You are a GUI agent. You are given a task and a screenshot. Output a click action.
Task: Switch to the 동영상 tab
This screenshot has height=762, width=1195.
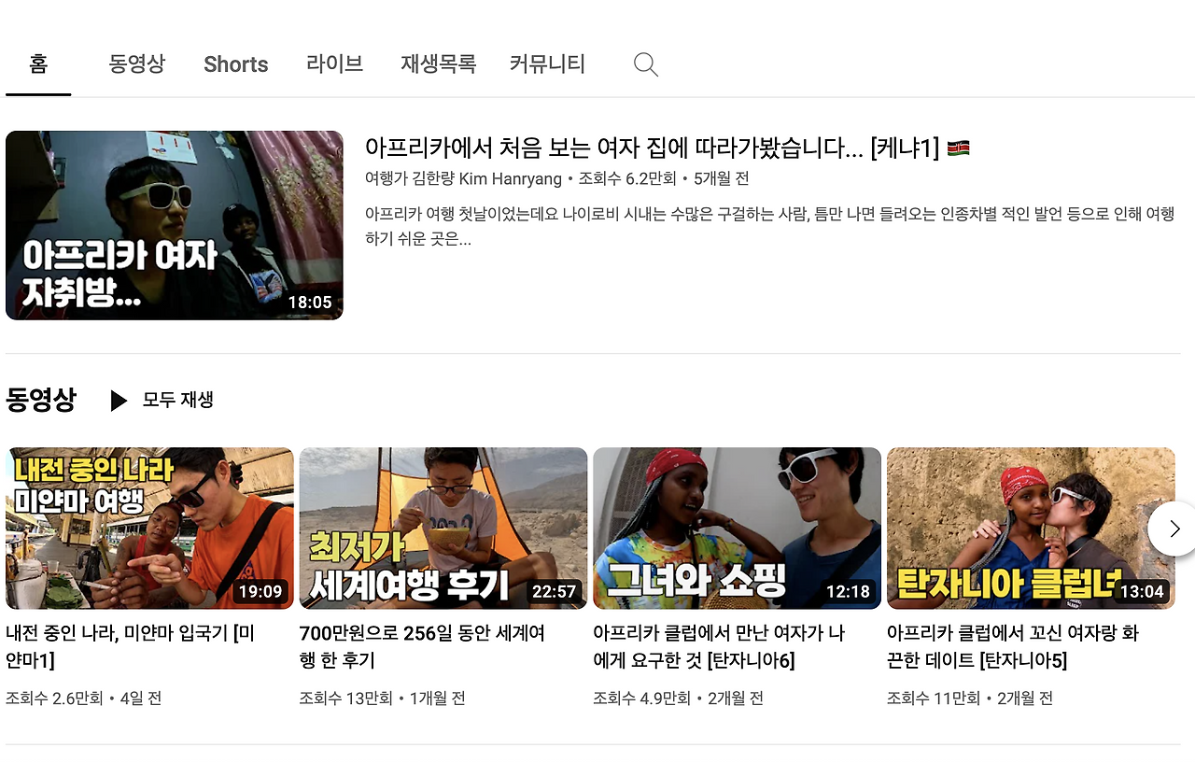tap(136, 63)
